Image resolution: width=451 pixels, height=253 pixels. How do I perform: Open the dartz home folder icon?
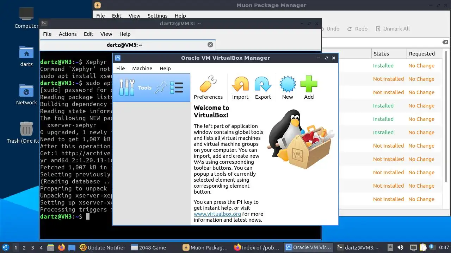click(x=26, y=56)
